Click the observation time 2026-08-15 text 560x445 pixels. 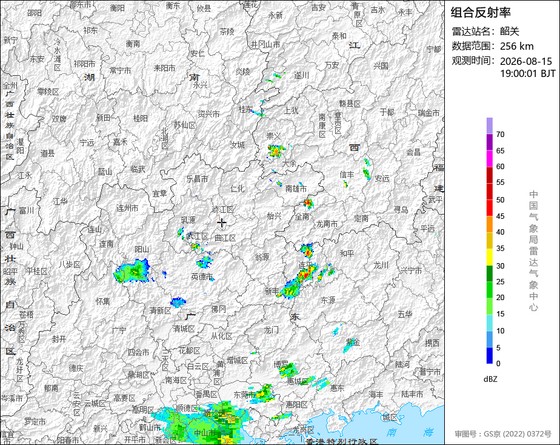(x=525, y=61)
